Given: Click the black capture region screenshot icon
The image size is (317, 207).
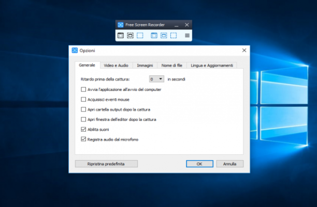Looking at the screenshot, I should point(140,36).
